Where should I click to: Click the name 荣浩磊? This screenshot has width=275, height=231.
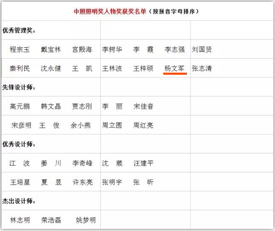coord(51,220)
